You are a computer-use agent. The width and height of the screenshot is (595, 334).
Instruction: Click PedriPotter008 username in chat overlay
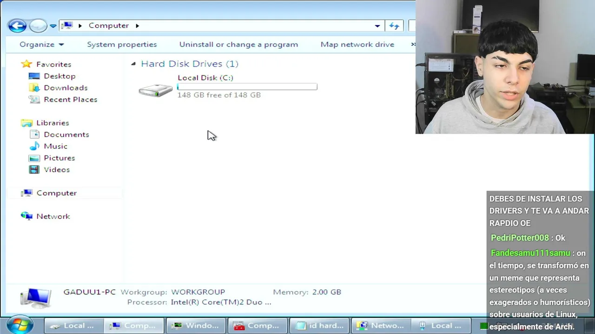tap(520, 238)
